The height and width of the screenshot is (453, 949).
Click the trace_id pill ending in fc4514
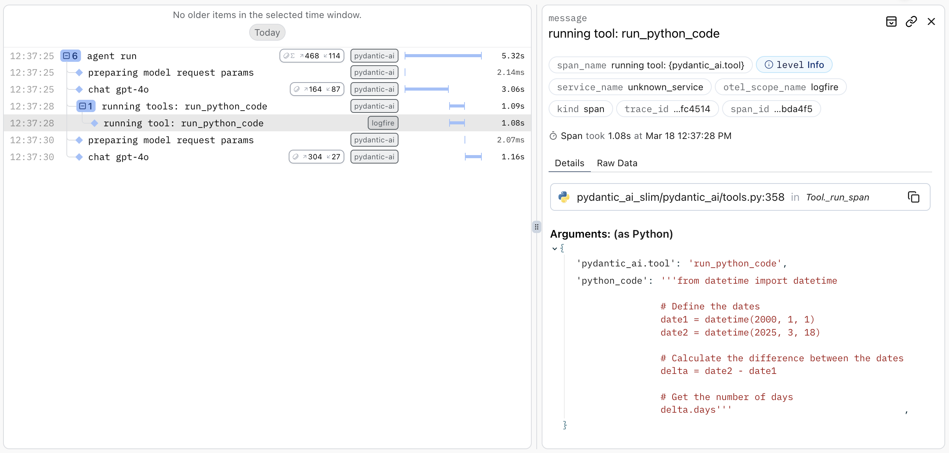(x=667, y=109)
